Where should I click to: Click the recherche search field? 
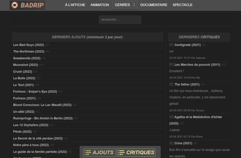120,20
